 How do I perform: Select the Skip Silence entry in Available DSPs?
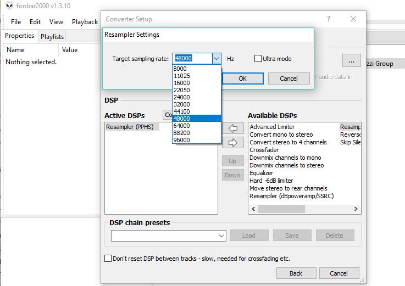point(350,142)
